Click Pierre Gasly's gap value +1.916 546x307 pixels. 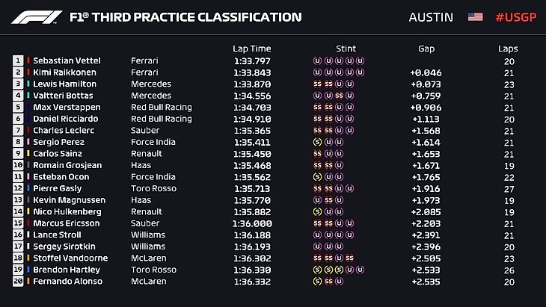pyautogui.click(x=426, y=188)
